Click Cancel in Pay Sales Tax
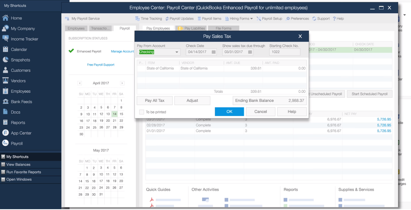Viewport: 411px width, 210px height. pos(260,112)
